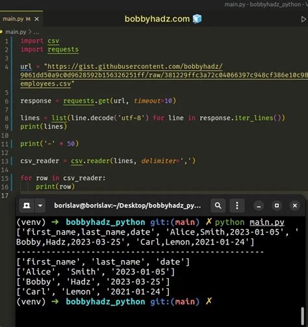Click line number 1 in the gutter
Viewport: 308px width, 327px height.
point(6,41)
